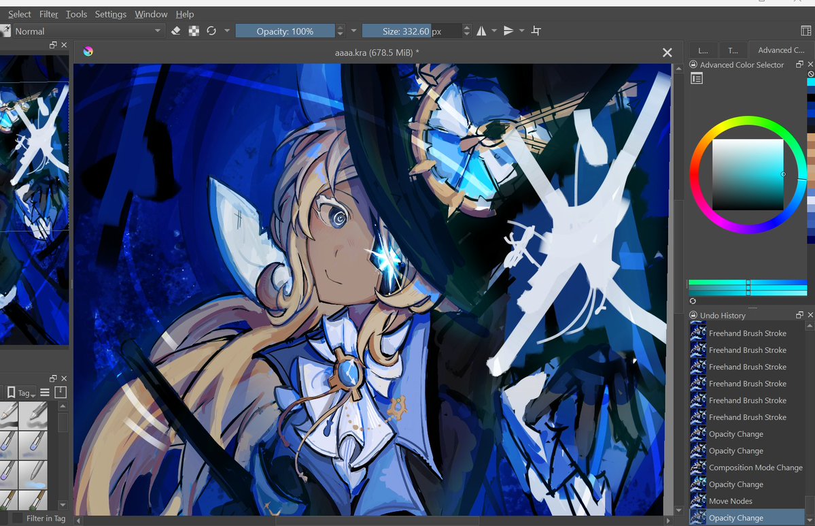Click the brush presets scroll-down arrow

(x=63, y=505)
